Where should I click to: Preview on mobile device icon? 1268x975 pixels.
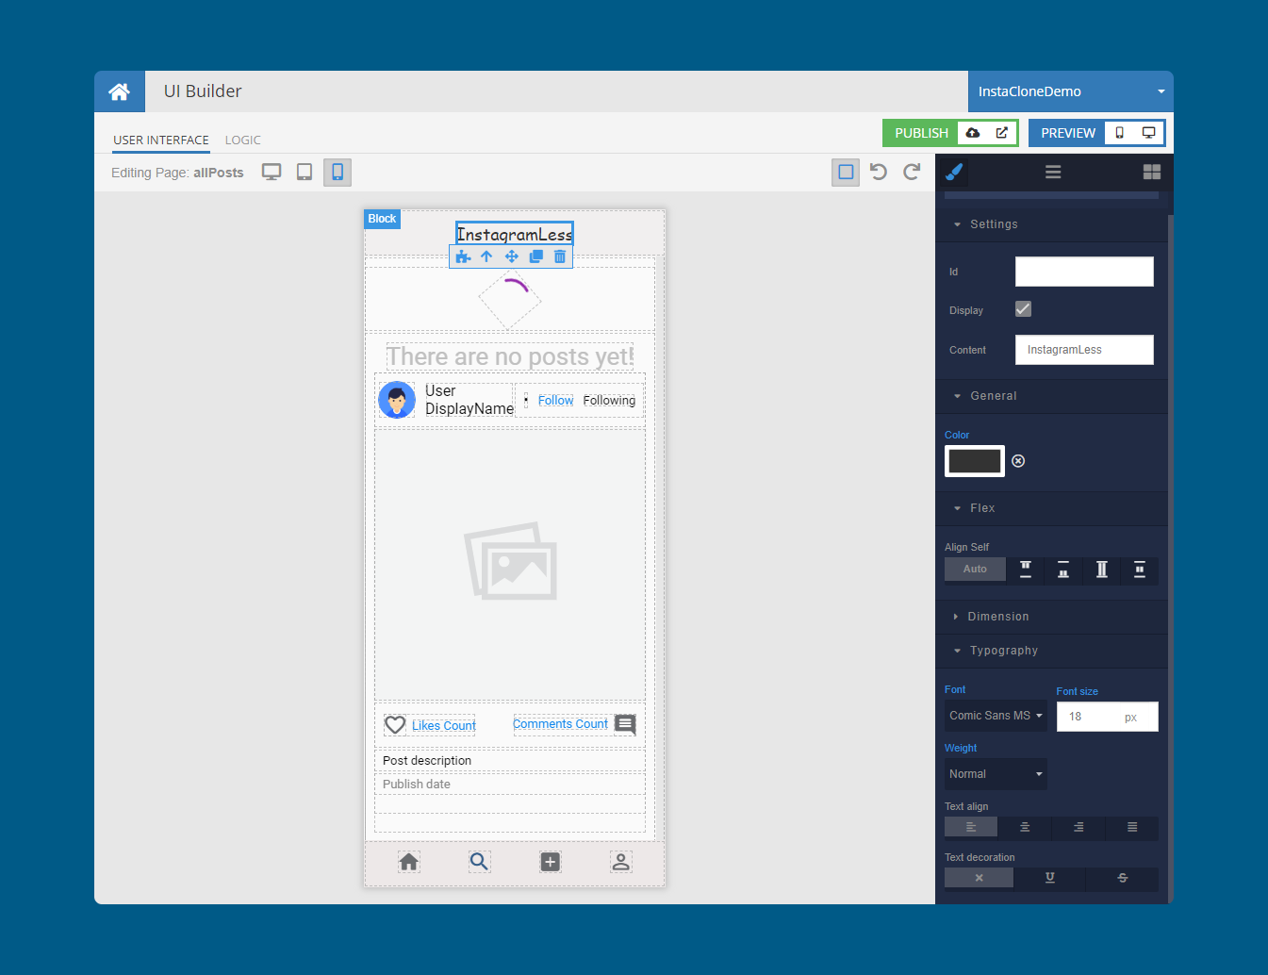1120,133
